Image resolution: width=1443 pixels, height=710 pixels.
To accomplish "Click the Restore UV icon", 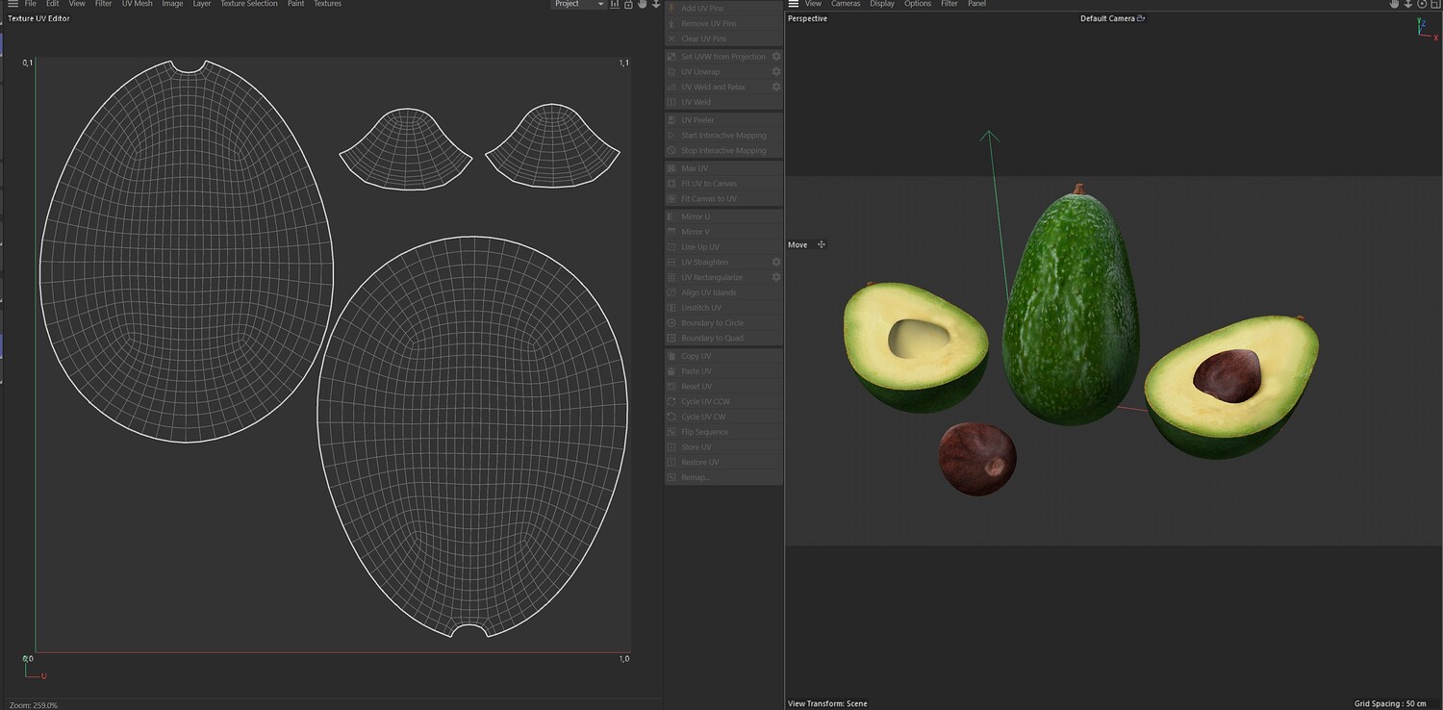I will [671, 463].
